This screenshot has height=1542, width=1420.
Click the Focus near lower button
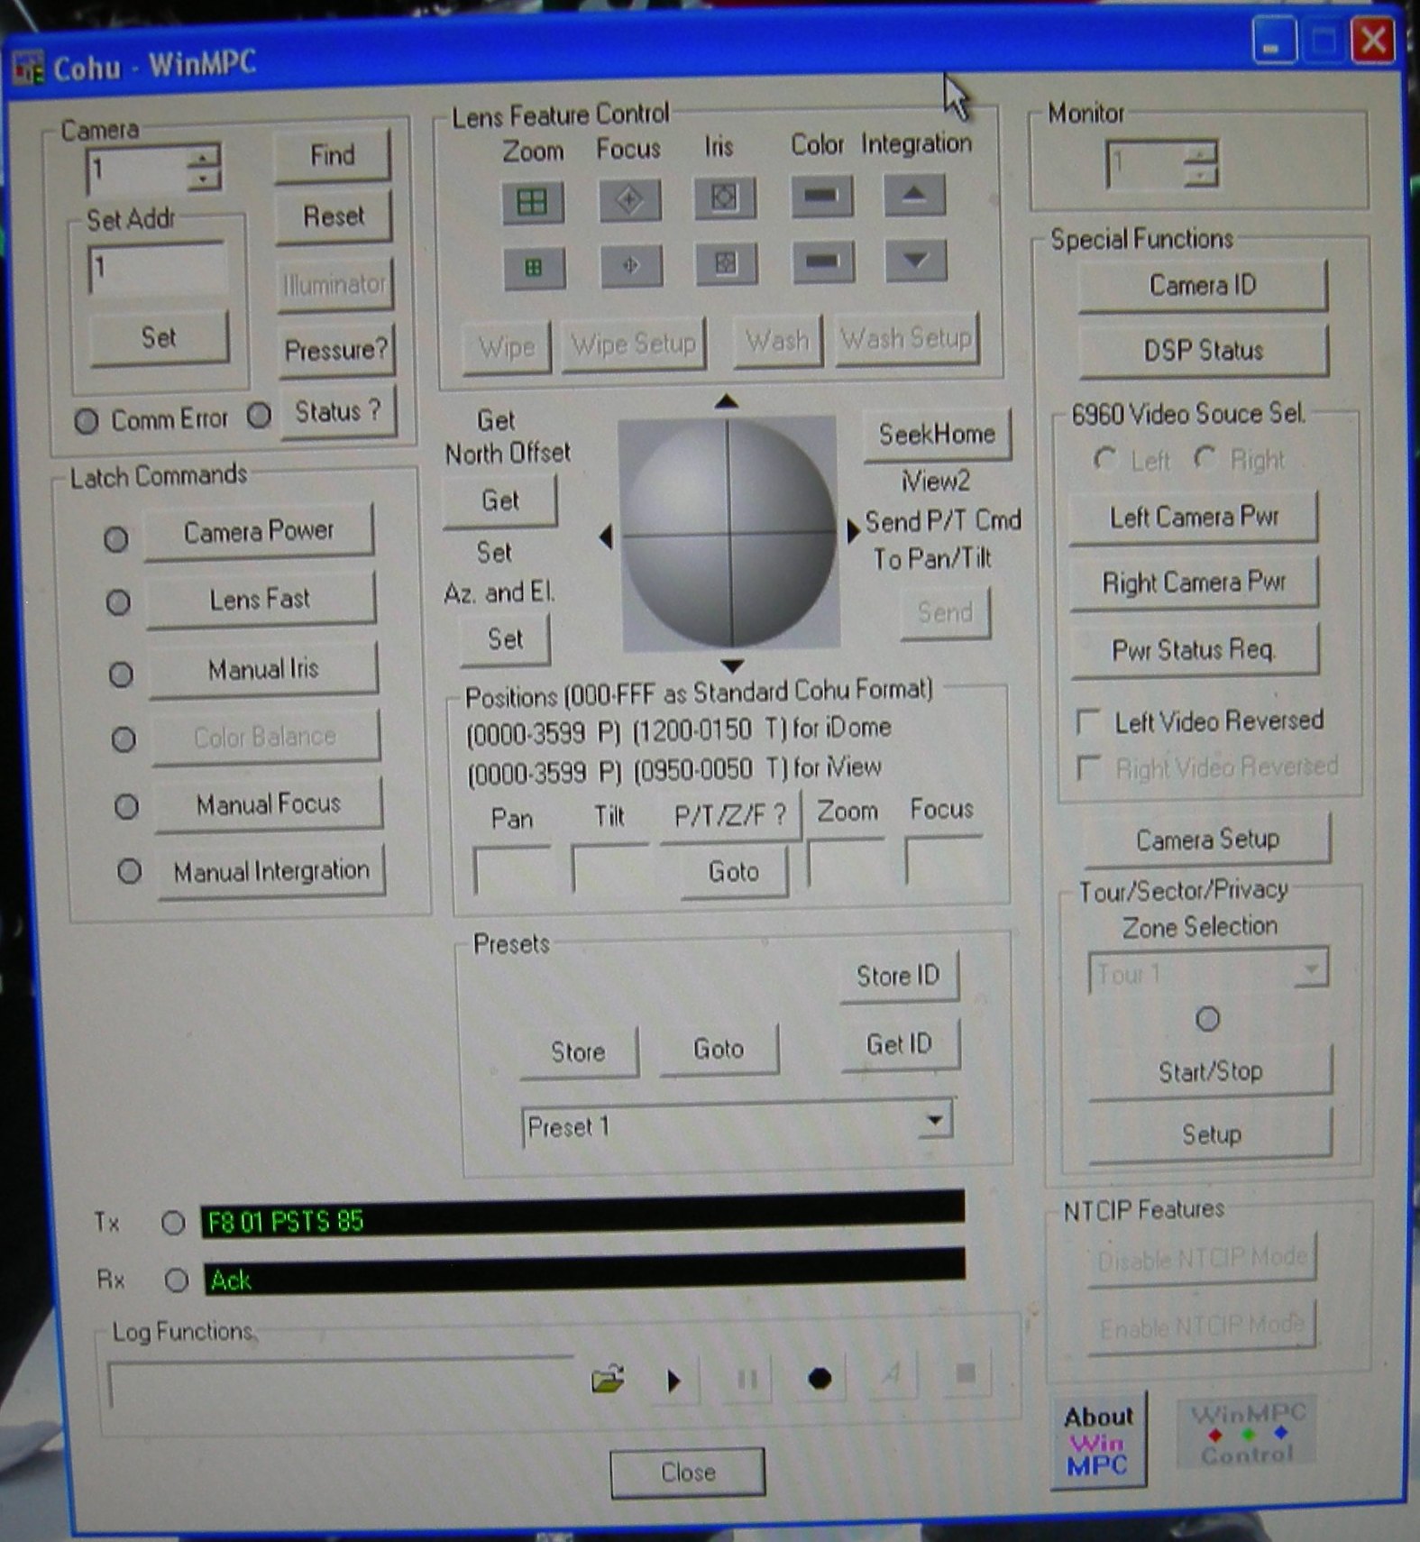click(x=631, y=265)
